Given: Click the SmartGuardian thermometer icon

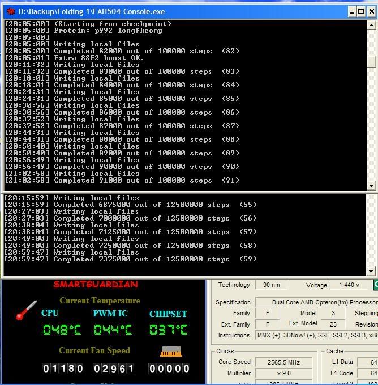Looking at the screenshot, I should tap(27, 310).
